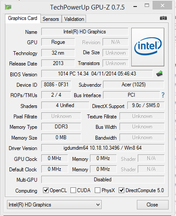Screen dimensions: 176x216
Task: Click the BIOS Version text field
Action: (x=97, y=74)
